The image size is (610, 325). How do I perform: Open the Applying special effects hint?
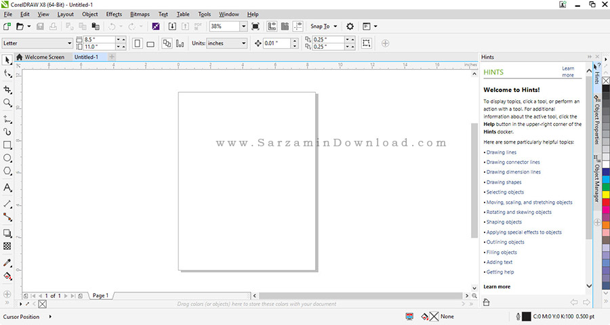[524, 232]
